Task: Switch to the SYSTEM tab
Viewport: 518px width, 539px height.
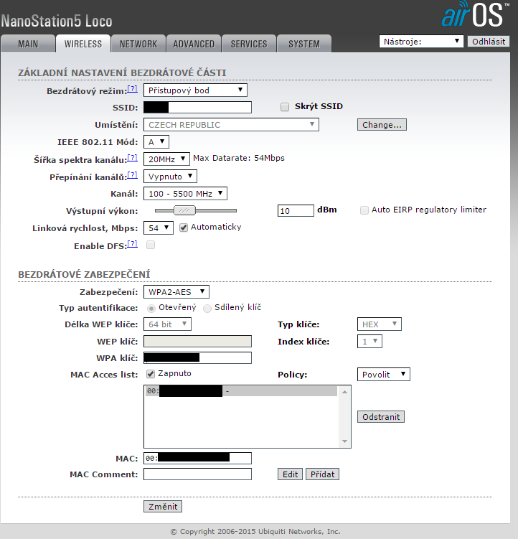Action: click(304, 44)
